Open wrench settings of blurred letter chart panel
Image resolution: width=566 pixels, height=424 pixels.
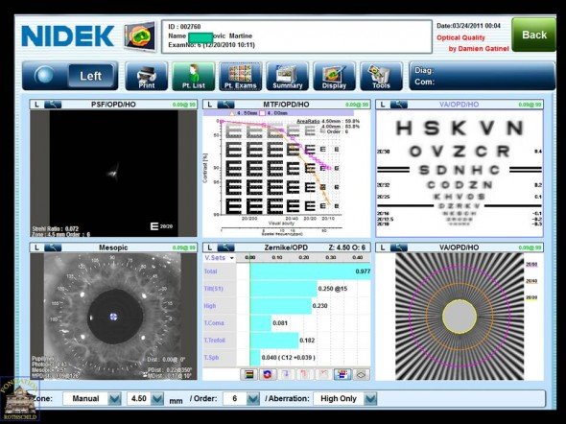point(399,105)
